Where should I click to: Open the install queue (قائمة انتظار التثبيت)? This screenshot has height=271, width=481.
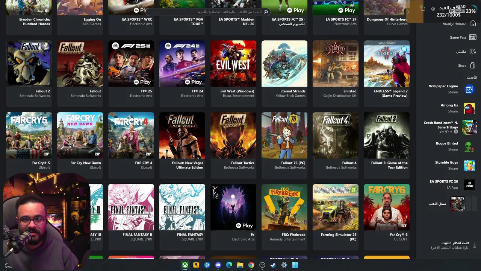[x=451, y=245]
